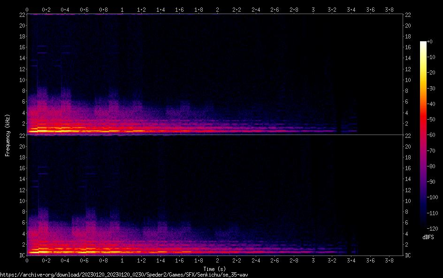Screen dimensions: 443x278
Task: Click the bright low-frequency band in the upper channel
Action: 94,131
